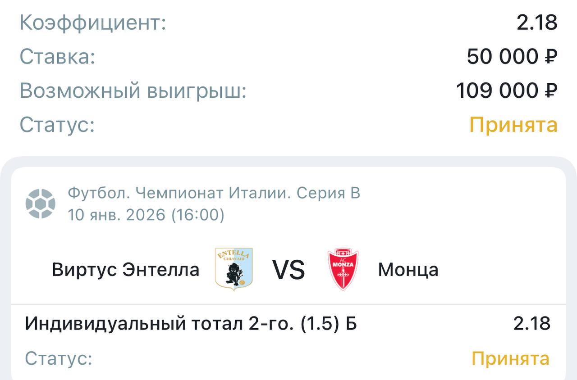
Task: Select the Монца team name
Action: [408, 270]
